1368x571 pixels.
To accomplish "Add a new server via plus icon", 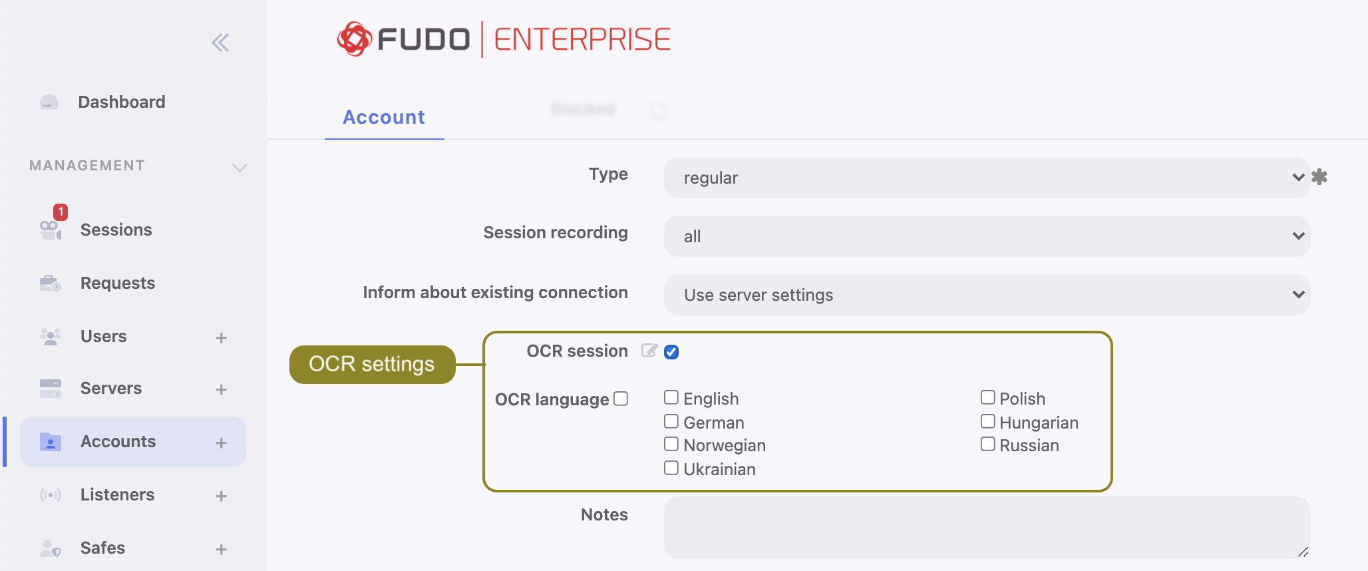I will click(222, 389).
